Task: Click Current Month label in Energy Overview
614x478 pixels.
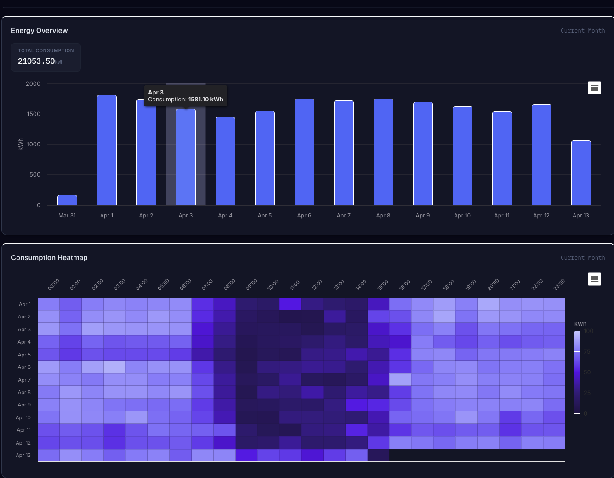Action: pyautogui.click(x=583, y=31)
